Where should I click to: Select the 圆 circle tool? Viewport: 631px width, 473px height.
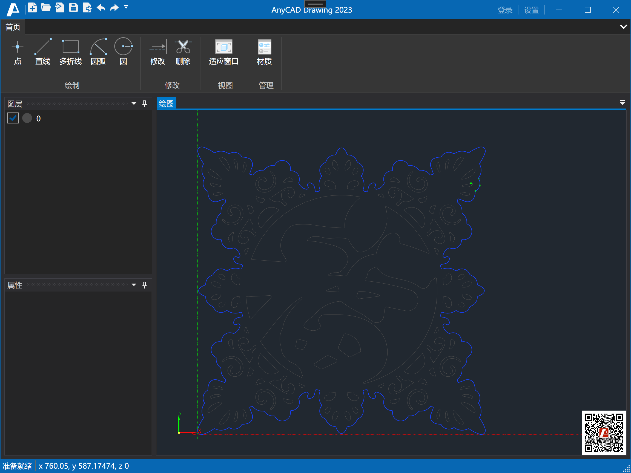(x=123, y=52)
